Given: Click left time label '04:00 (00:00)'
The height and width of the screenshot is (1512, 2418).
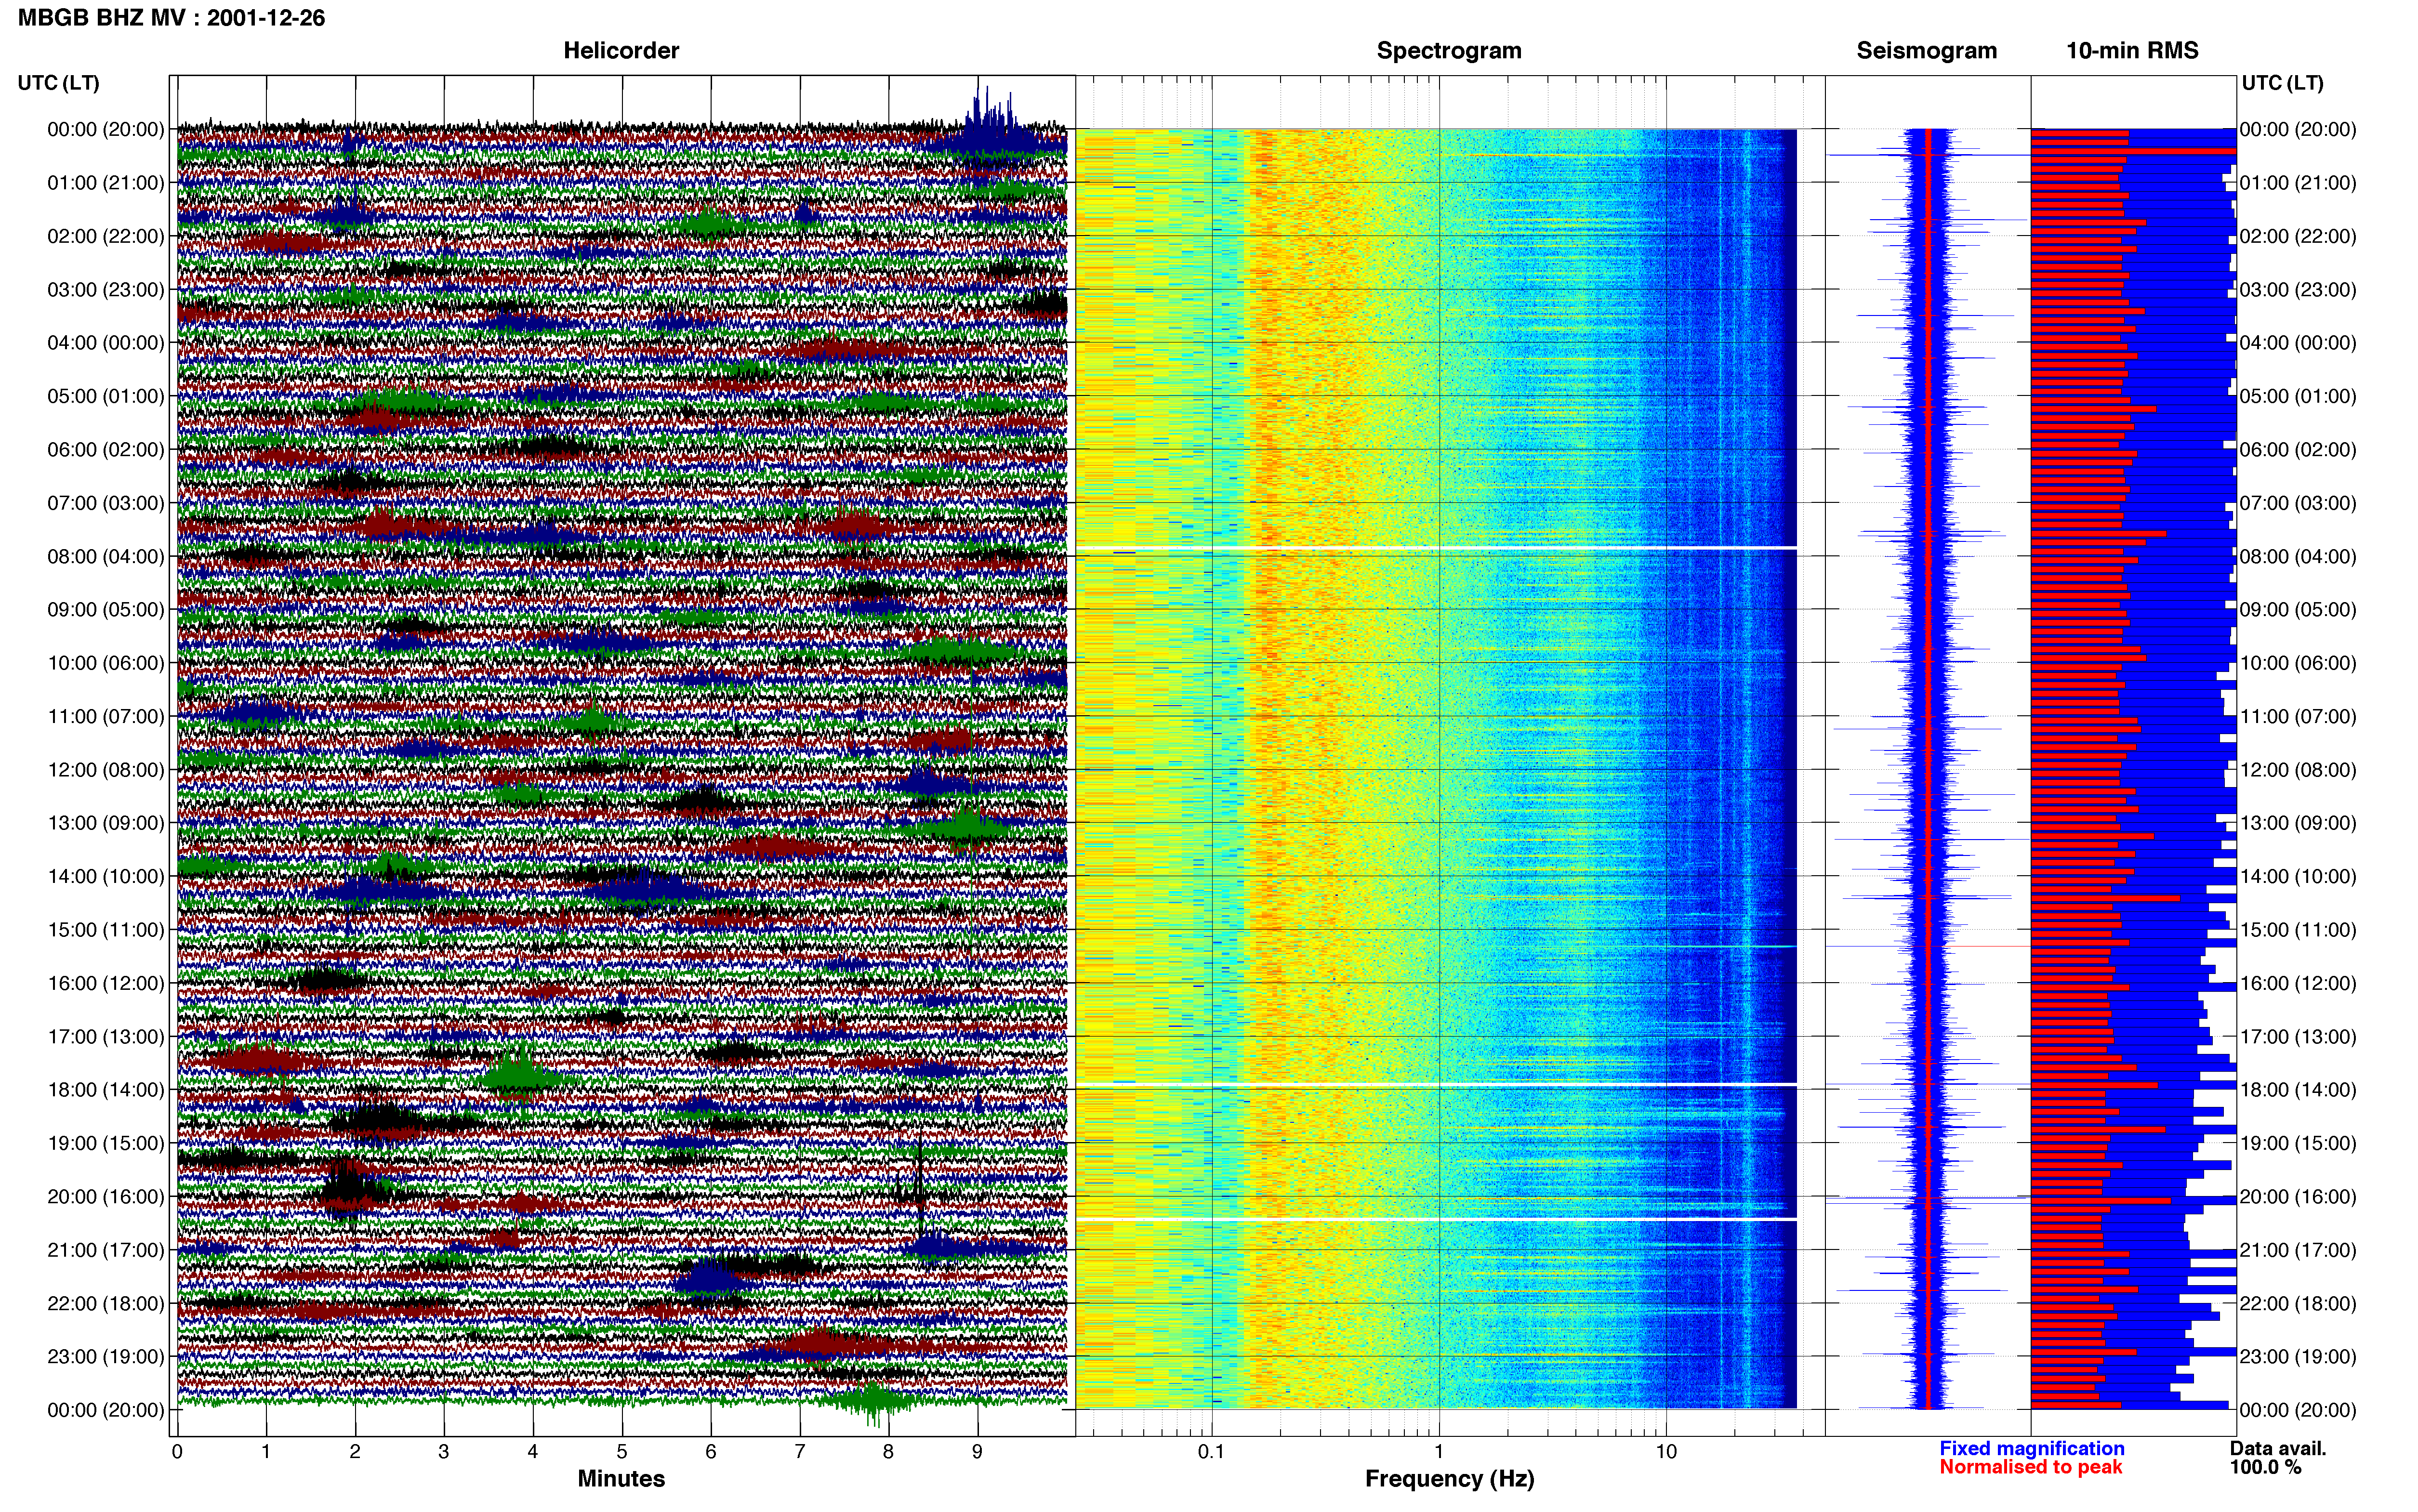Looking at the screenshot, I should (105, 343).
